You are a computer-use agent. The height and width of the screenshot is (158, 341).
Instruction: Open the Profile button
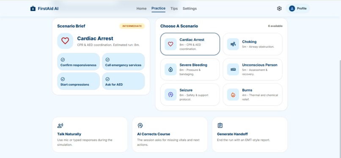point(297,8)
